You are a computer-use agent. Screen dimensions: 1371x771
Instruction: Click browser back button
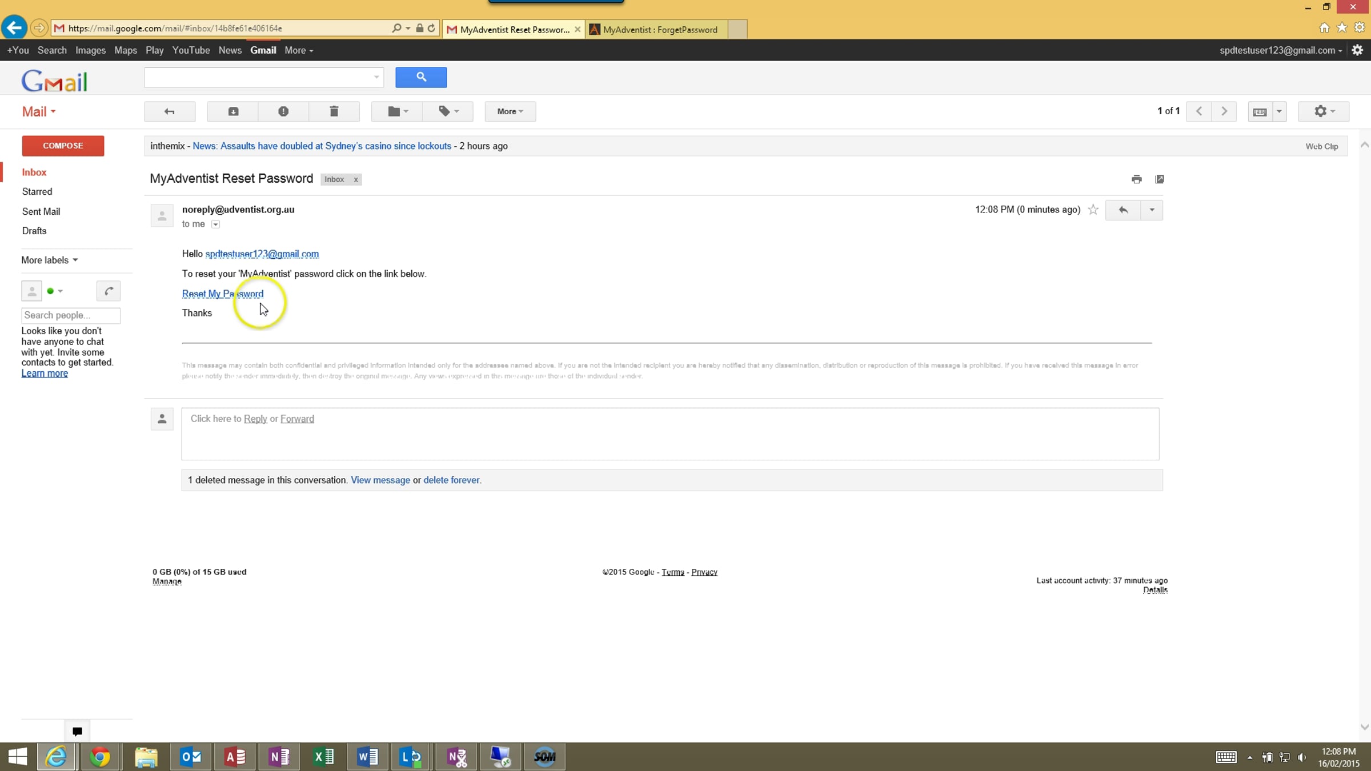click(x=14, y=27)
